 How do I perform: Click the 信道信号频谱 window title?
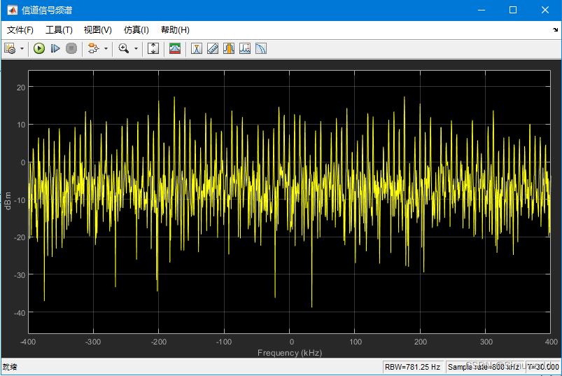(x=47, y=10)
